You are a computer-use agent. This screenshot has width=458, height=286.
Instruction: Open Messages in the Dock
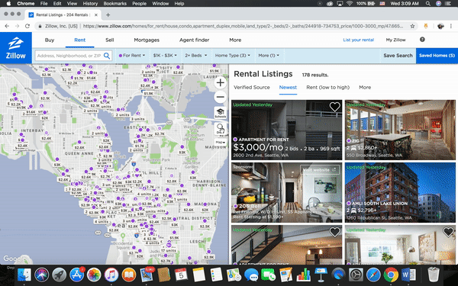pos(251,275)
